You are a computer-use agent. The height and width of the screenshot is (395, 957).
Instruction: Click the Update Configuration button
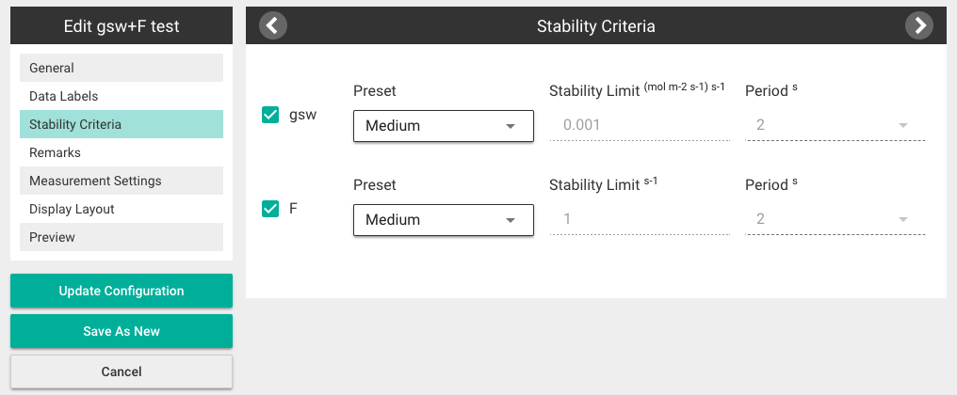click(x=122, y=291)
